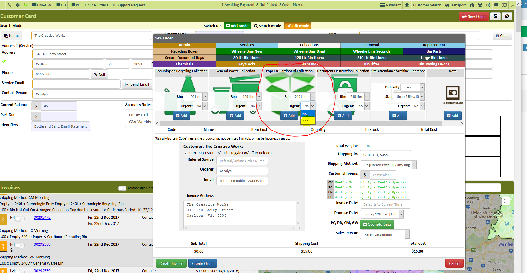Open invoice link 00292558
527x273 pixels.
42,244
